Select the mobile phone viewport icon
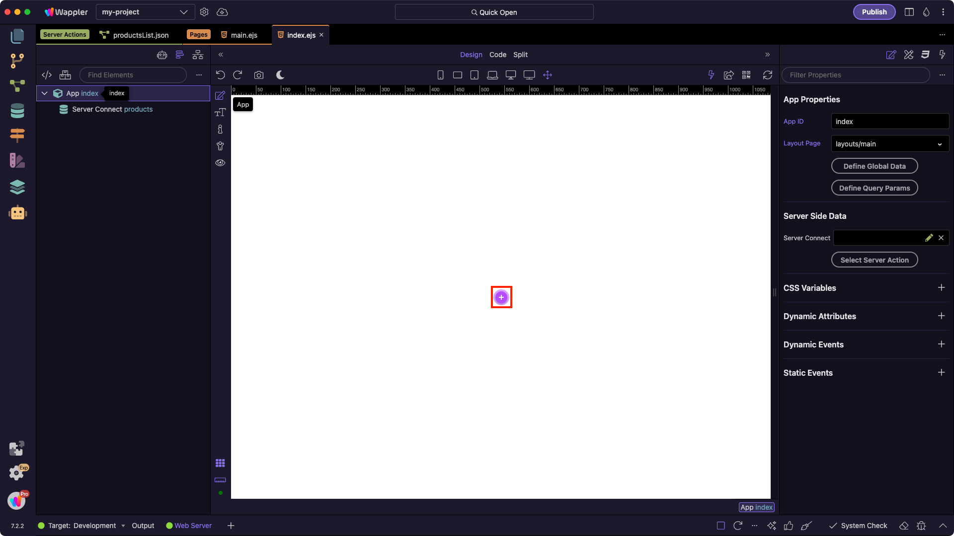This screenshot has height=536, width=954. coord(440,75)
